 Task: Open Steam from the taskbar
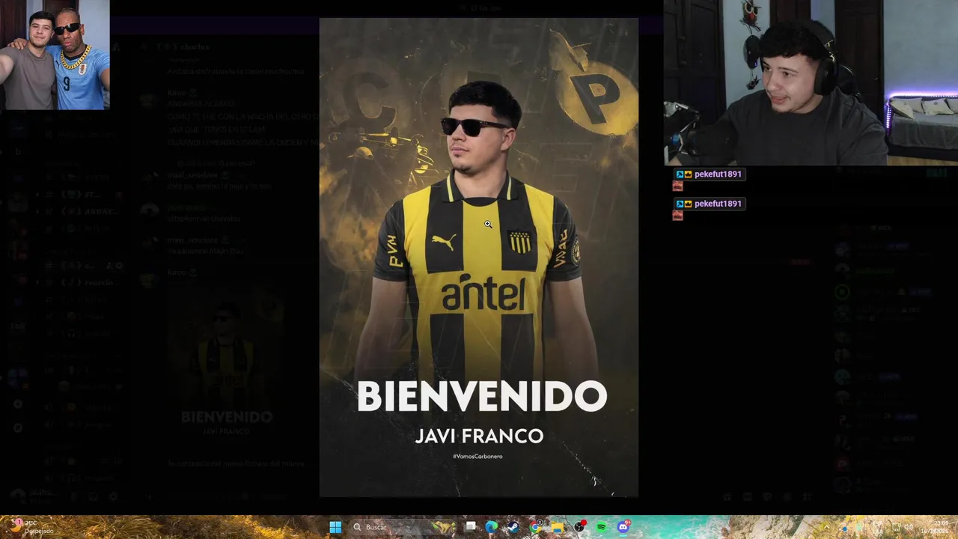point(513,527)
